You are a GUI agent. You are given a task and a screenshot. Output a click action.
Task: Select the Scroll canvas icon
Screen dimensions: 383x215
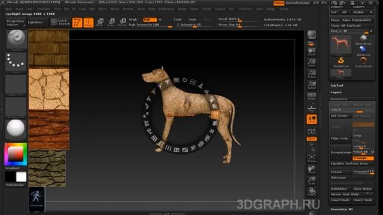pos(311,51)
